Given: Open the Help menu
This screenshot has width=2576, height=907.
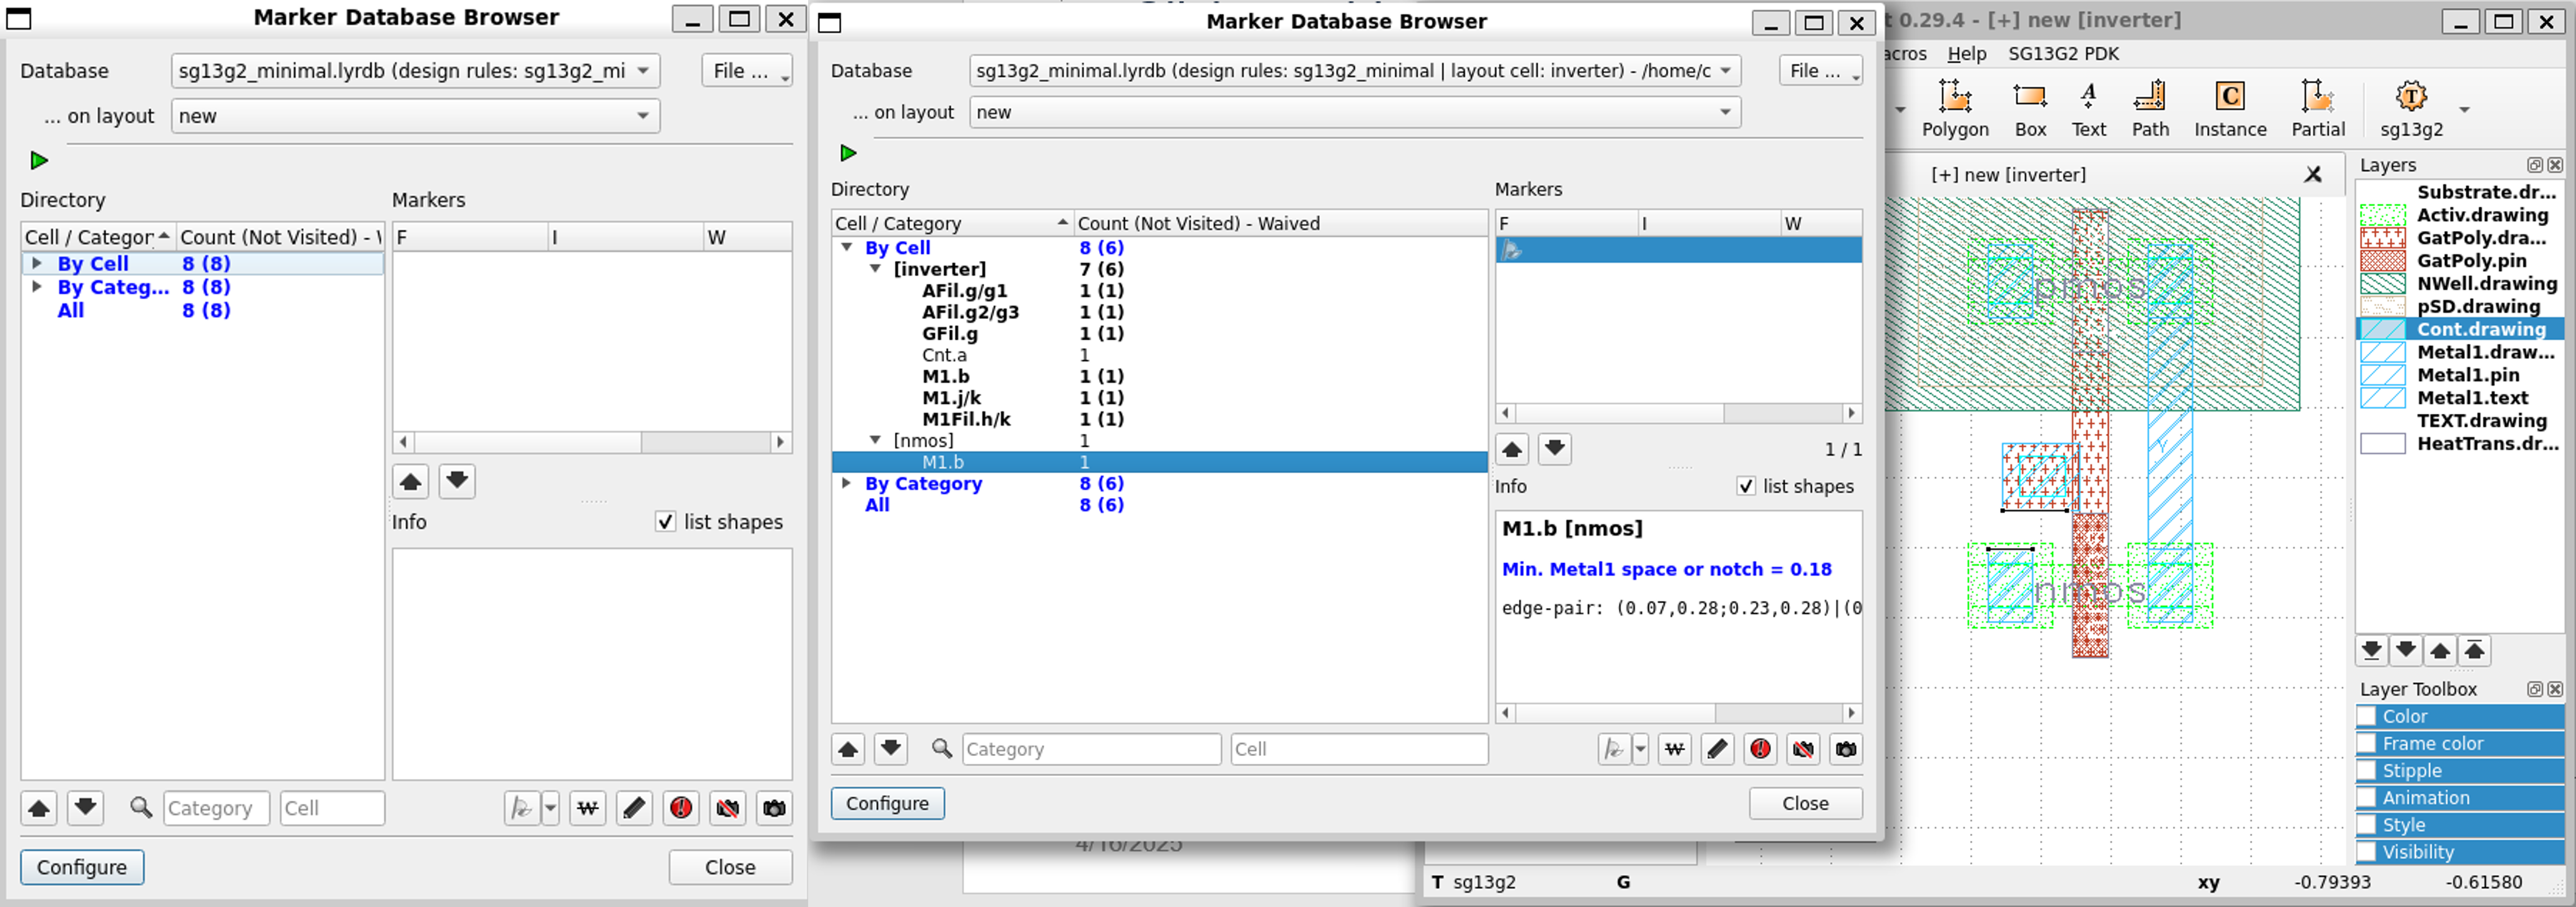Looking at the screenshot, I should tap(1966, 54).
